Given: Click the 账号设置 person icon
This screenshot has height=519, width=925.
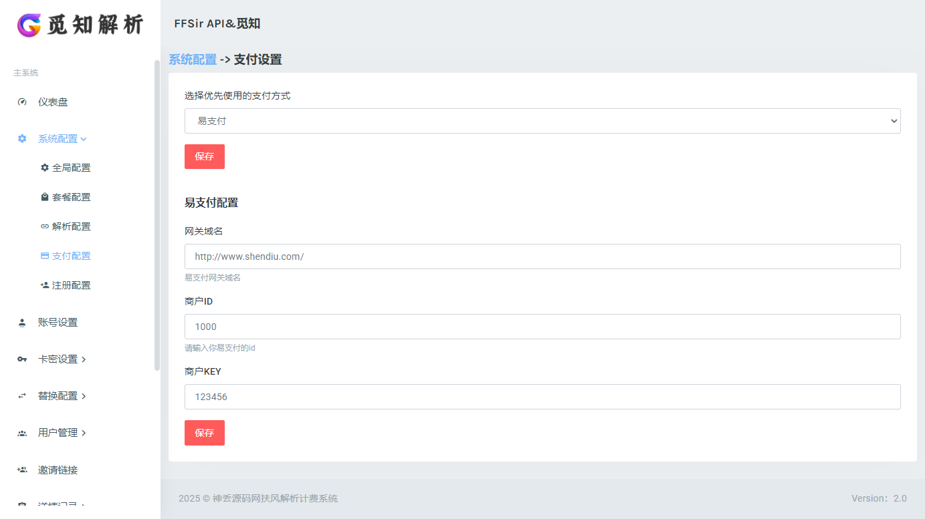Looking at the screenshot, I should [x=22, y=323].
